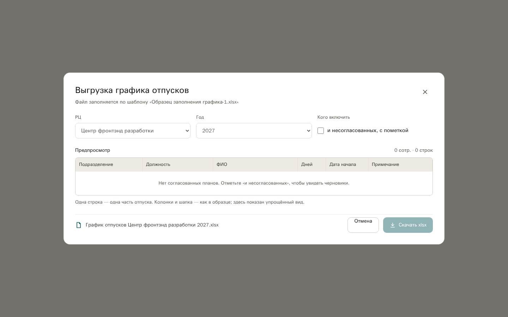Click the «Одна строка — одна часть отпуска» hint text
The height and width of the screenshot is (317, 508).
pyautogui.click(x=189, y=202)
